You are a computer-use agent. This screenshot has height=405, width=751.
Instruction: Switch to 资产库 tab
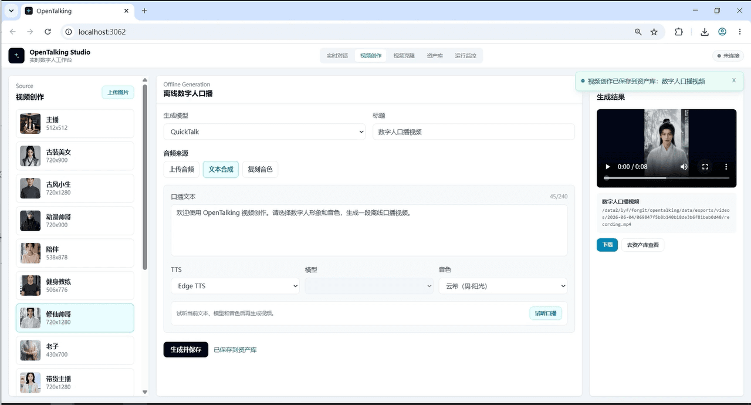tap(435, 56)
